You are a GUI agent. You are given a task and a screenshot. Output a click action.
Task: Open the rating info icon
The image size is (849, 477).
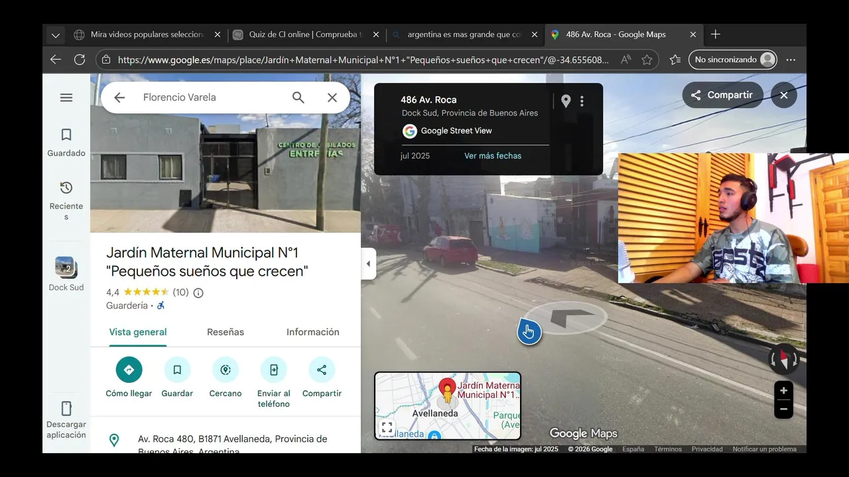click(198, 293)
